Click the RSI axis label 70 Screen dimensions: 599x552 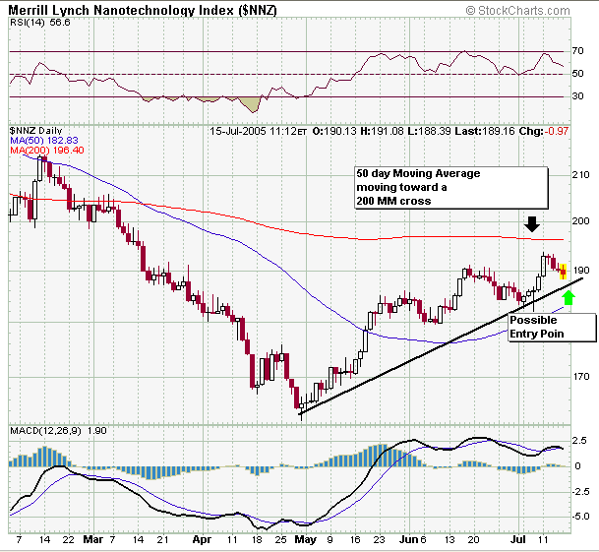(577, 51)
